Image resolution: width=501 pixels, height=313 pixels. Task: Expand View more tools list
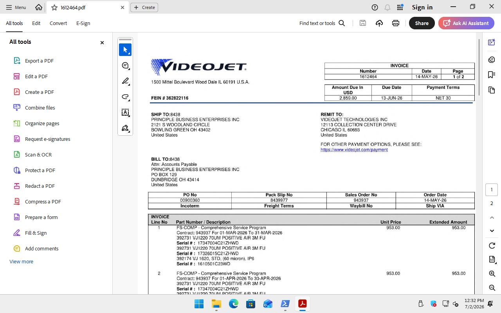point(22,261)
